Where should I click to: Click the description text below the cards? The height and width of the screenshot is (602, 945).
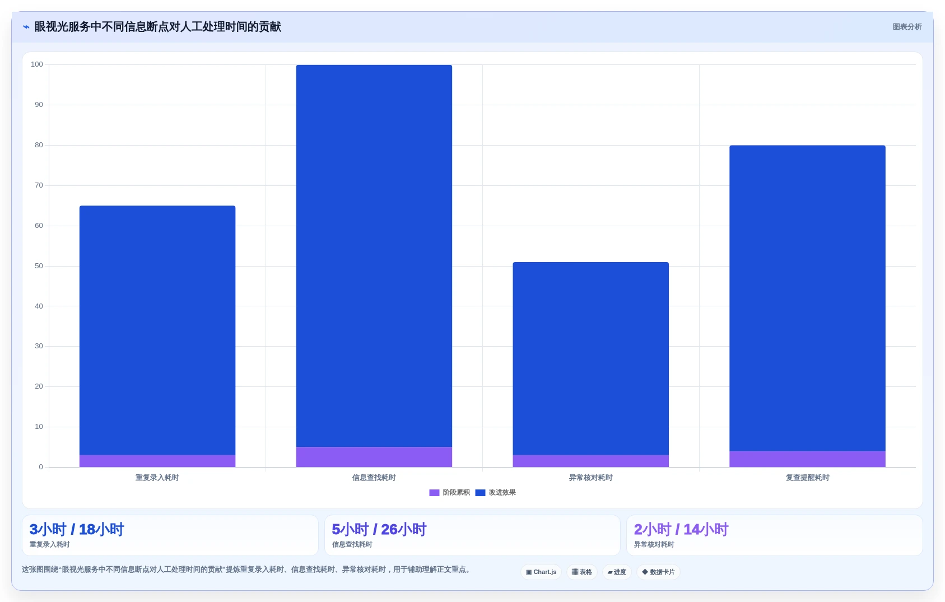coord(247,570)
